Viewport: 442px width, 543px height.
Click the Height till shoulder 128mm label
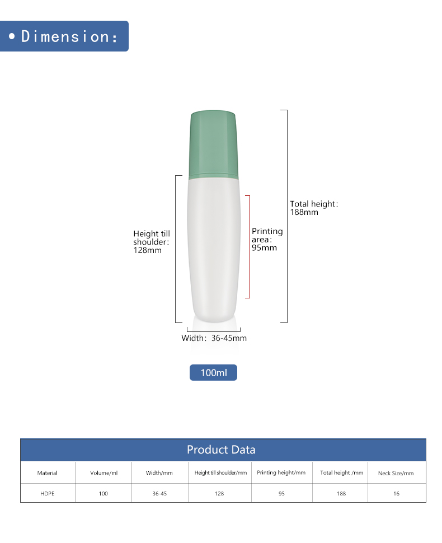point(152,242)
